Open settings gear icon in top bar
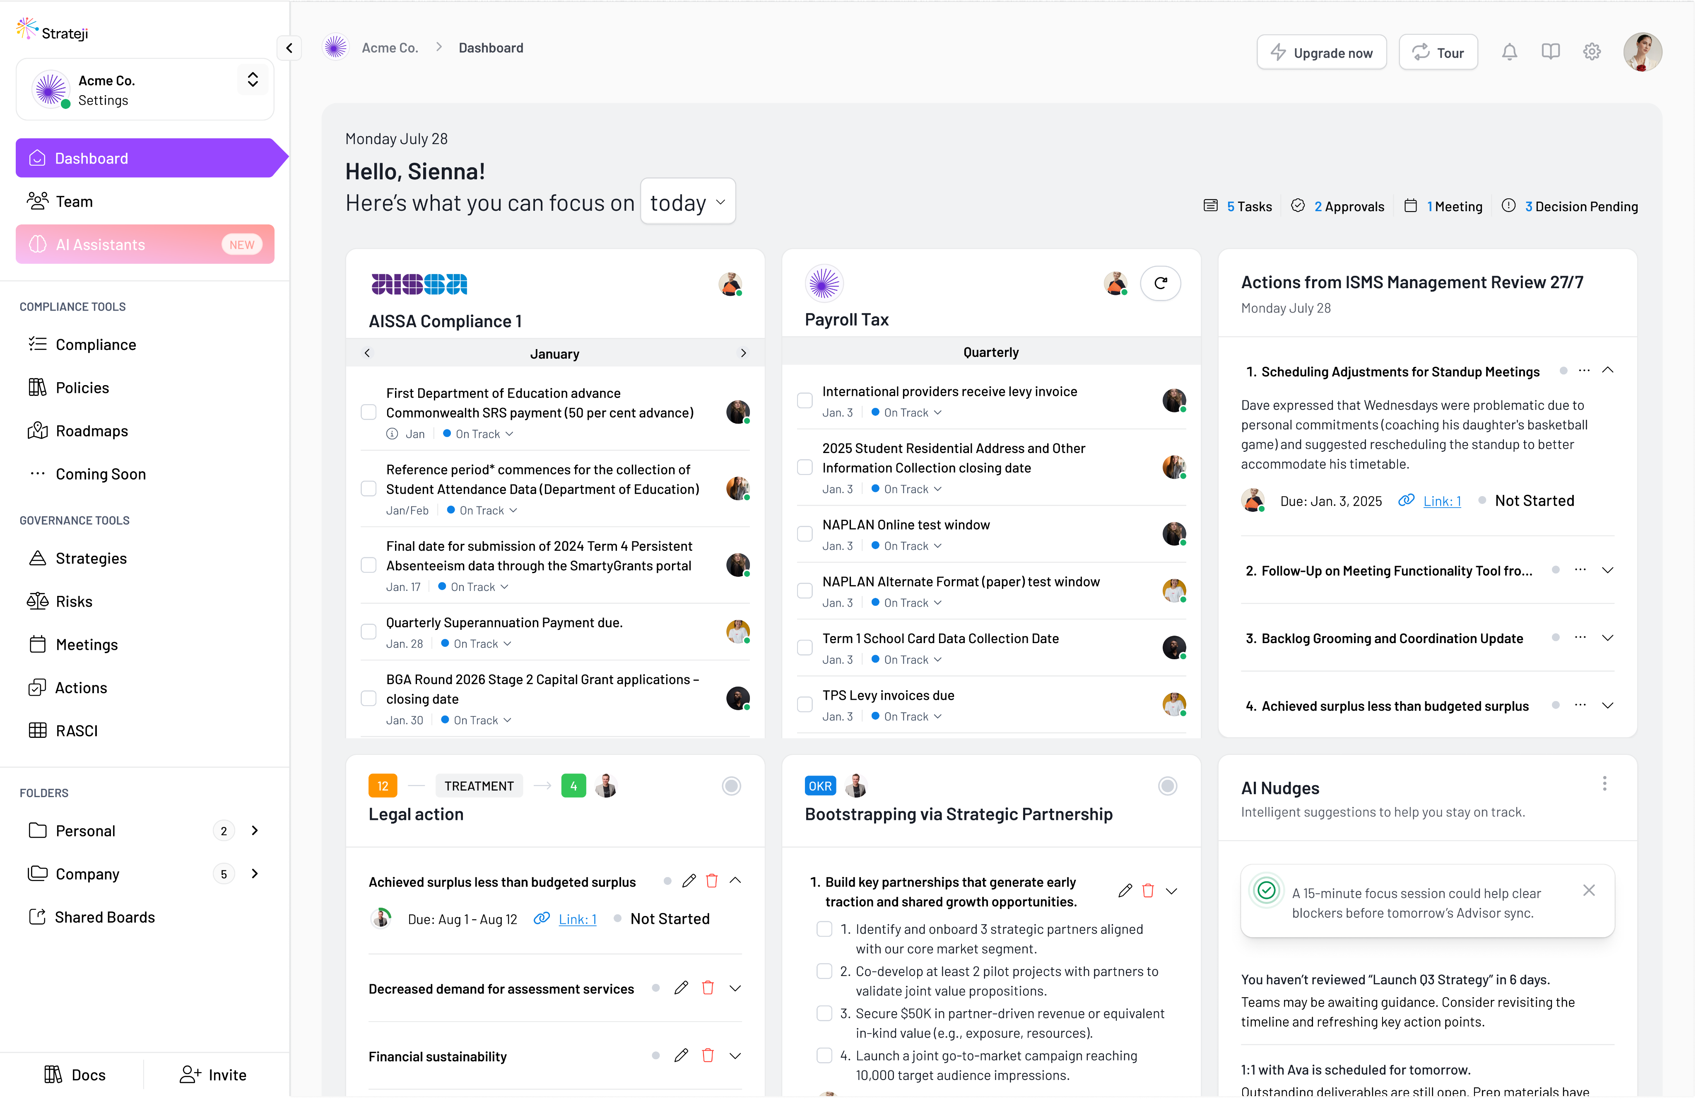Screen dimensions: 1696x1099 pos(1591,52)
